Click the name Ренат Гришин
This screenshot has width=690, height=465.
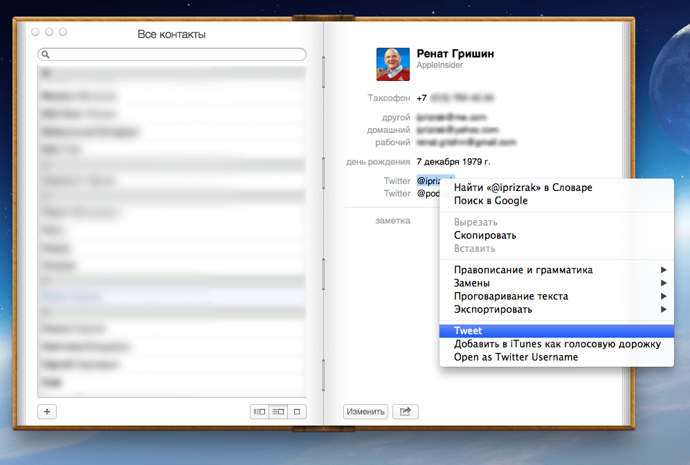(455, 54)
